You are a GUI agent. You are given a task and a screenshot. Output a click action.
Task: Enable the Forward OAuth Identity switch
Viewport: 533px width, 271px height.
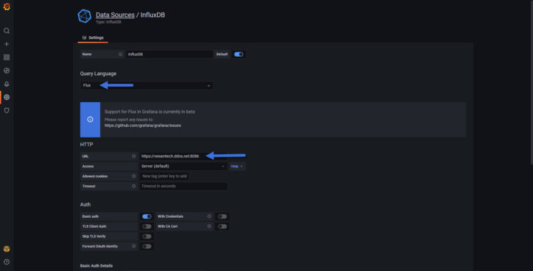click(x=147, y=246)
